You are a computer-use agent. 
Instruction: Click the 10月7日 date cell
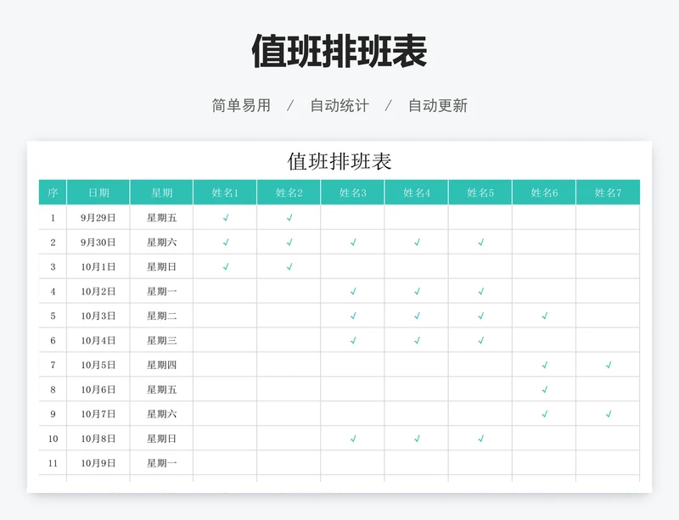[98, 414]
